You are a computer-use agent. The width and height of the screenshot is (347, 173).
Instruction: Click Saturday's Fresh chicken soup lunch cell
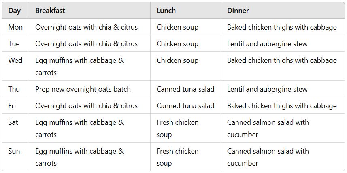click(x=177, y=128)
